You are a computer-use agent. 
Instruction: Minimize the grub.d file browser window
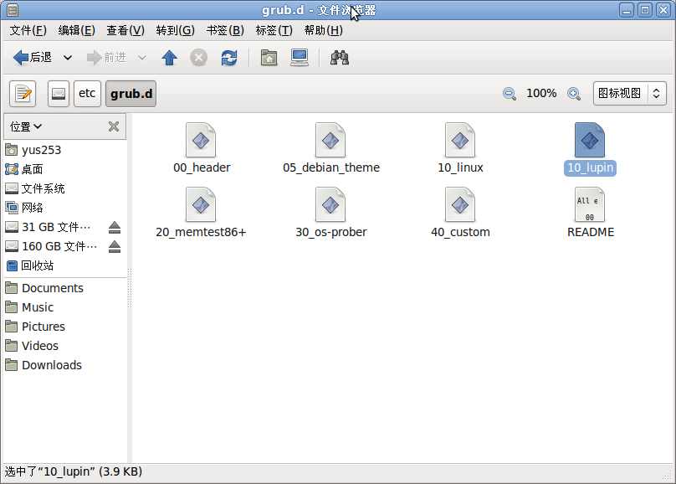point(627,10)
